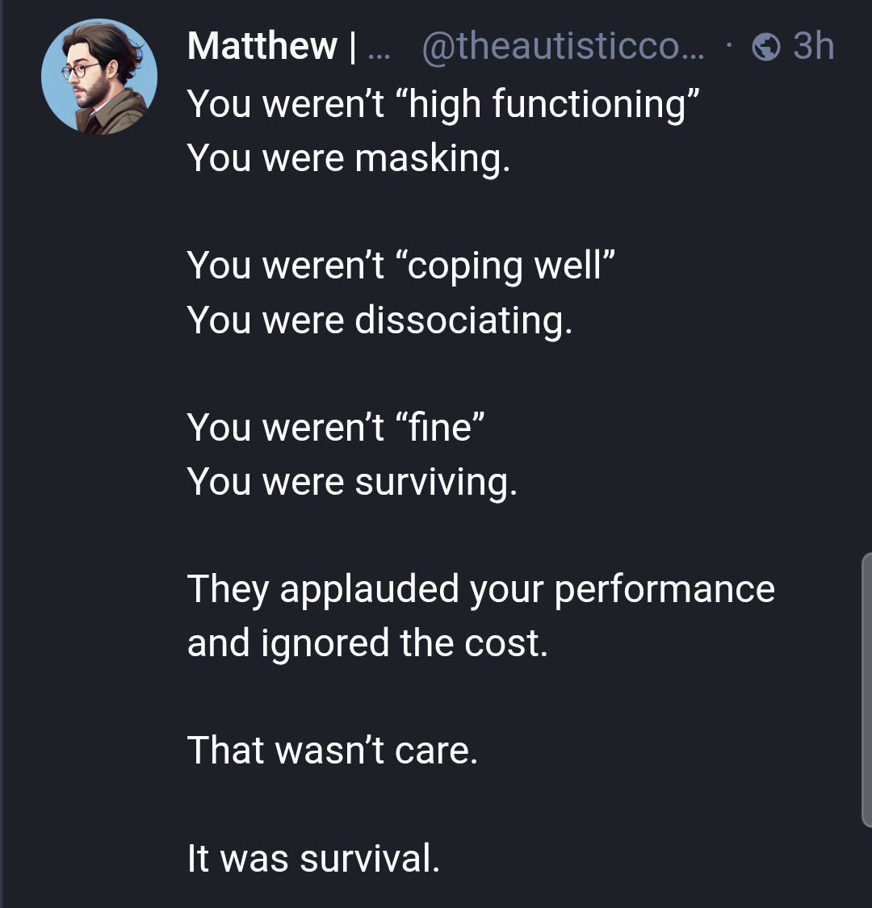Viewport: 872px width, 908px height.
Task: Click the display name Matthew
Action: [262, 47]
